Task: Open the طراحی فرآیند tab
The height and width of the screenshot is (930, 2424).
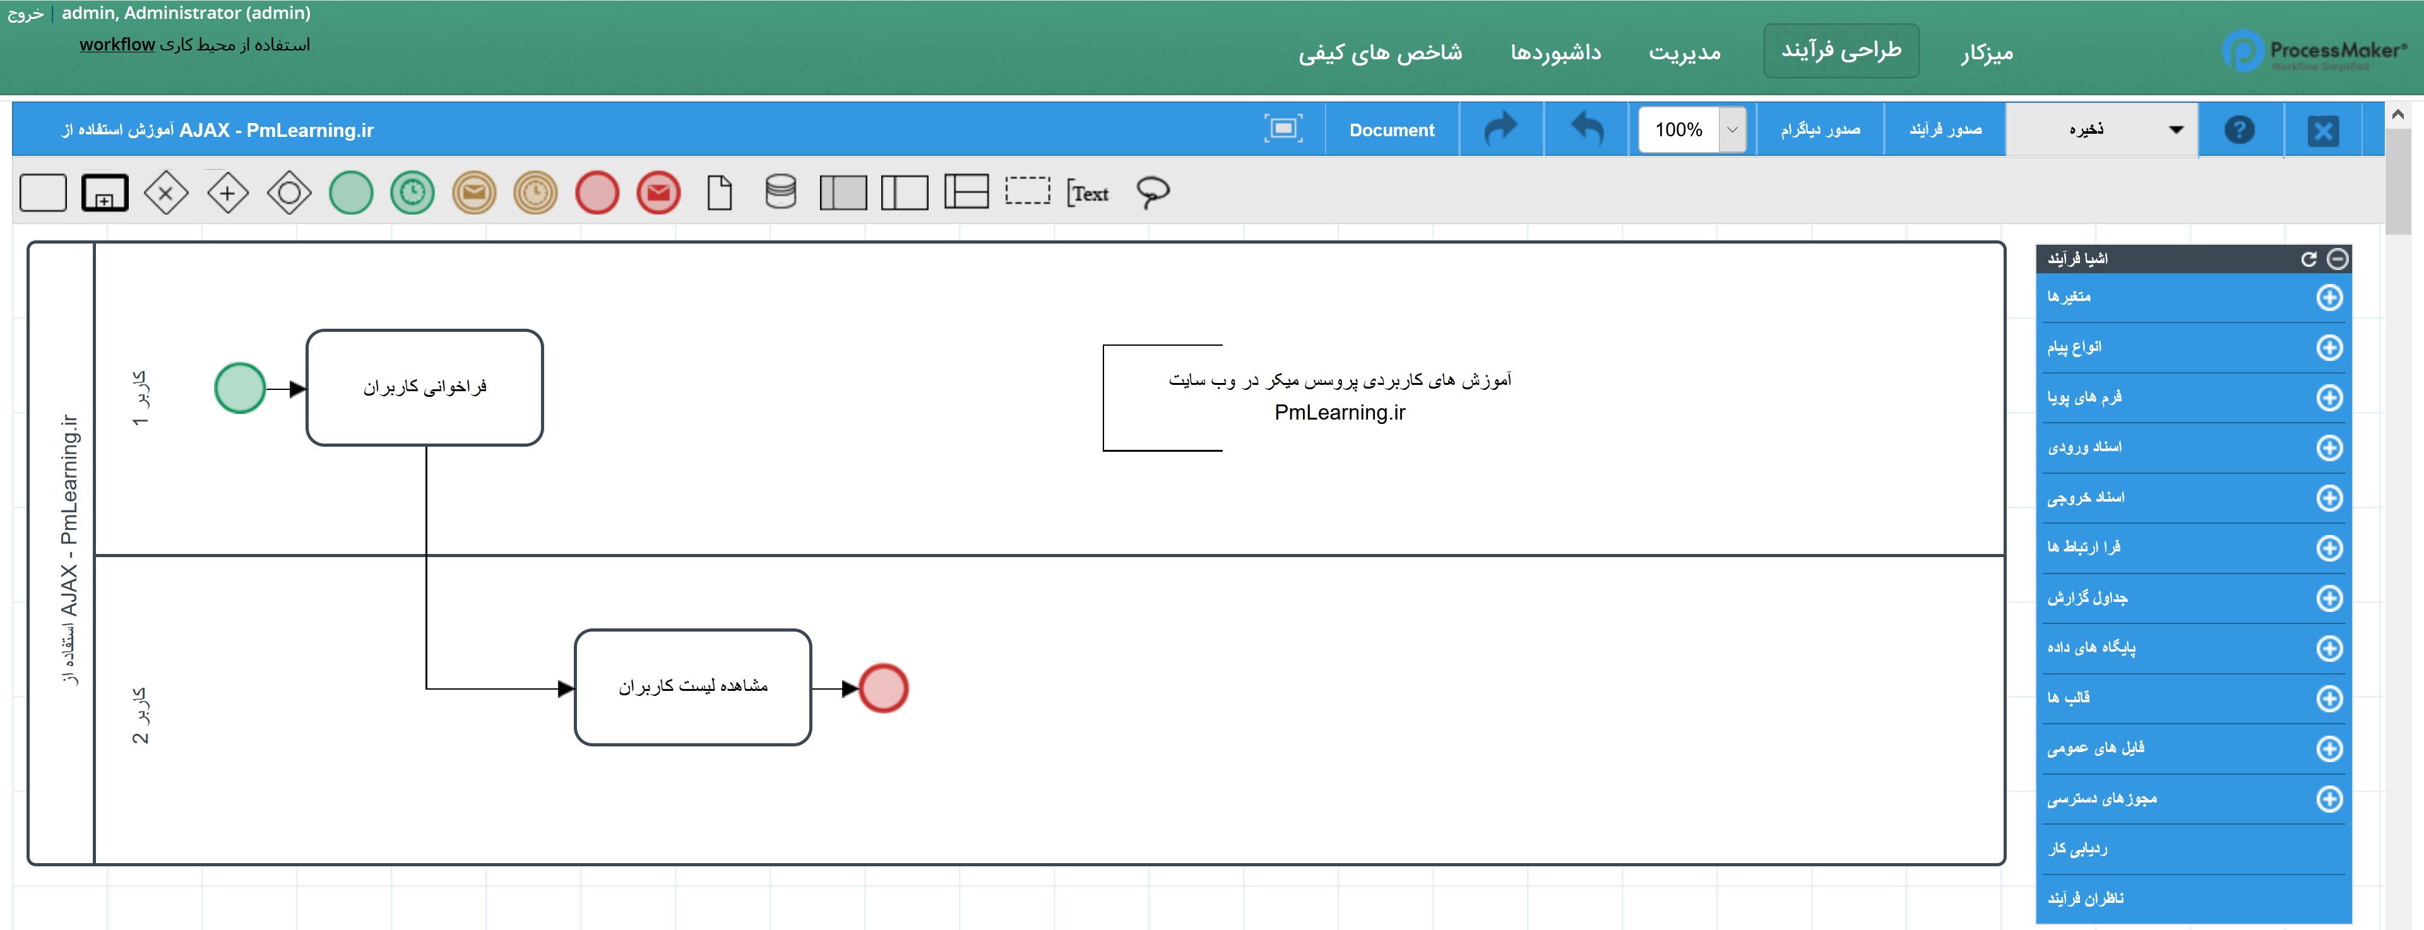Action: coord(1841,50)
